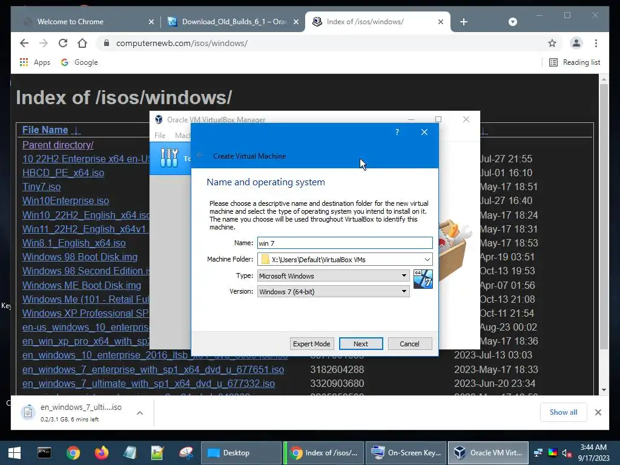Open the Windows Start menu
Image resolution: width=620 pixels, height=465 pixels.
15,453
